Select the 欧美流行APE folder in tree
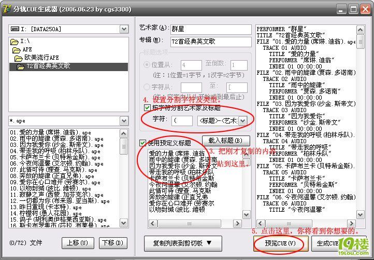374x260 pixels. (x=41, y=58)
